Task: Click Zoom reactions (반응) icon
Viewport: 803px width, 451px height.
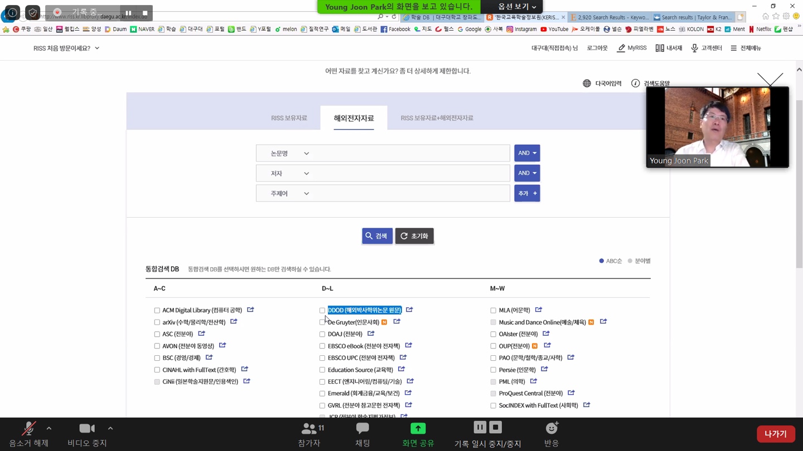Action: [552, 434]
